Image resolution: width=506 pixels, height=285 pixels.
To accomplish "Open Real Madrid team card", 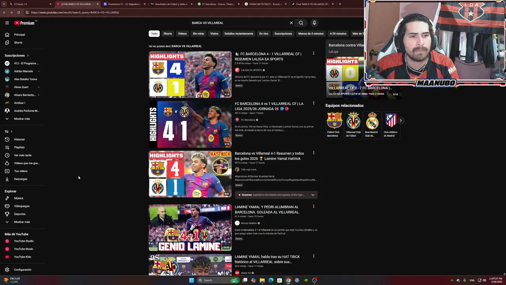I will [x=372, y=125].
